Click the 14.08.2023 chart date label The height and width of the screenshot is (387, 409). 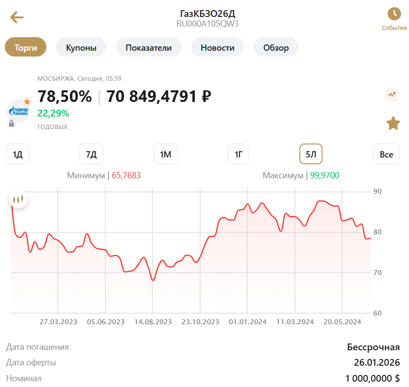click(153, 322)
